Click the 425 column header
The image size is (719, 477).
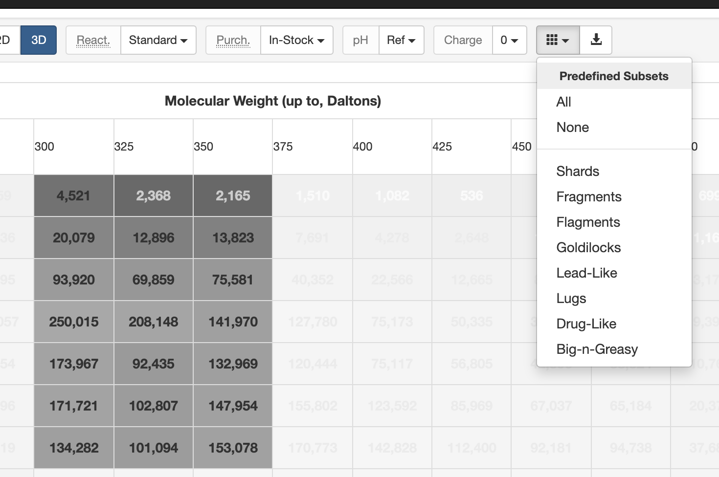click(472, 147)
